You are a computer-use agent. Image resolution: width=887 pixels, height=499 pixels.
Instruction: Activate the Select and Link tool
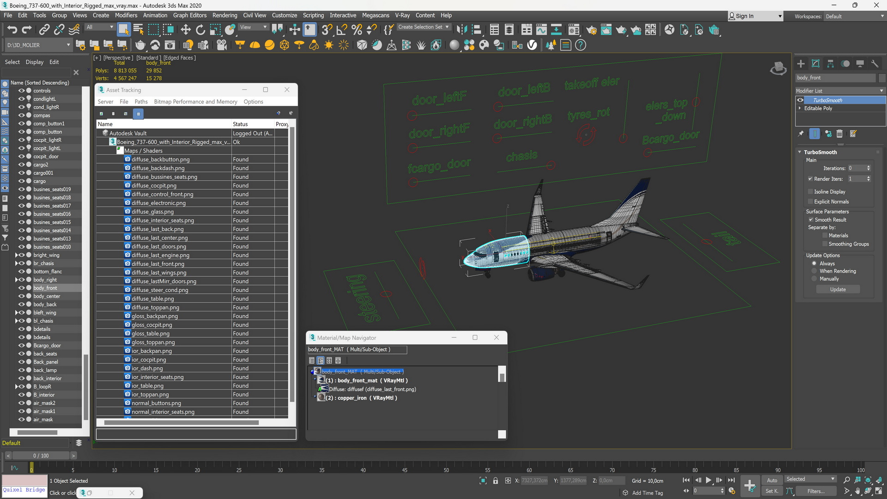point(44,30)
